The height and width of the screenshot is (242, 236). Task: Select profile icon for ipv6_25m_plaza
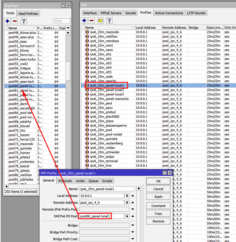(x=87, y=121)
